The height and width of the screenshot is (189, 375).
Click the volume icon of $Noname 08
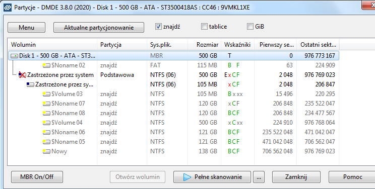click(47, 113)
